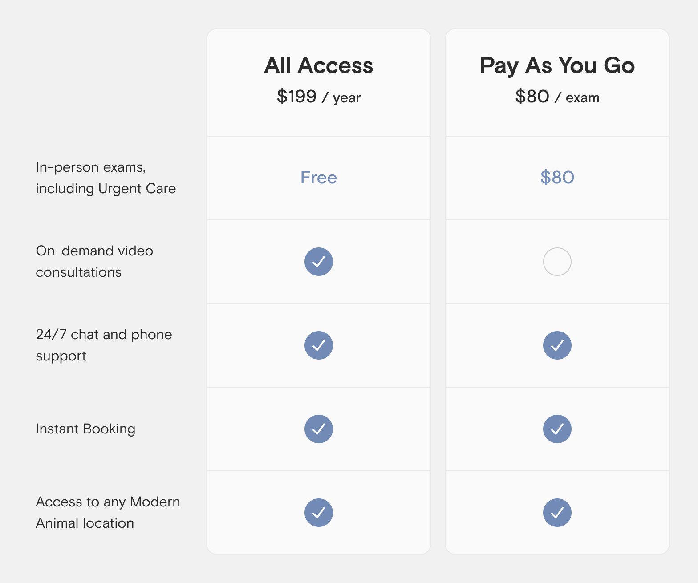Click the blue Free label under All Access
This screenshot has height=583, width=698.
[319, 178]
